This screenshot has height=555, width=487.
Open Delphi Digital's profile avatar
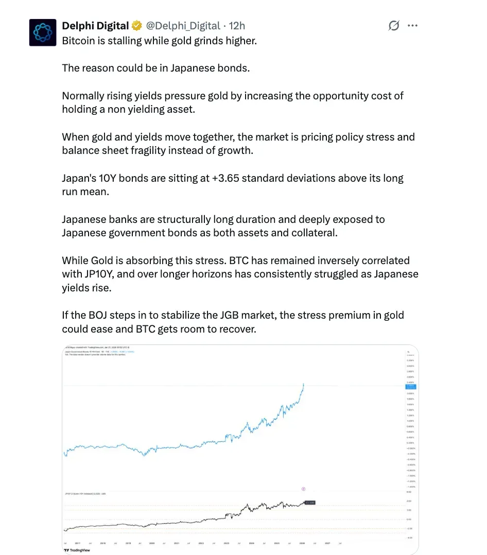coord(43,32)
